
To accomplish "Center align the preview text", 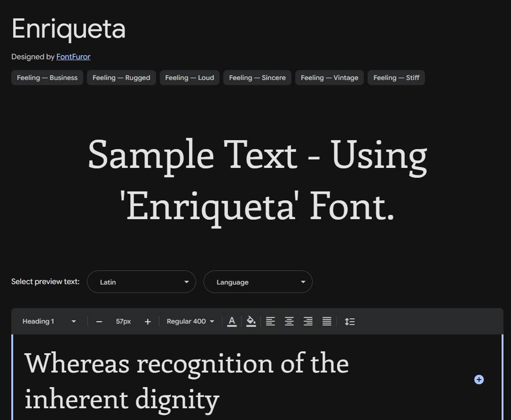I will pos(290,322).
